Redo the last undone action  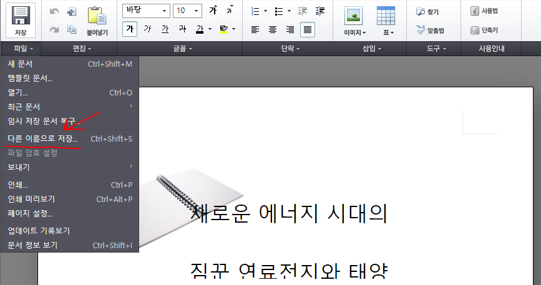point(54,30)
